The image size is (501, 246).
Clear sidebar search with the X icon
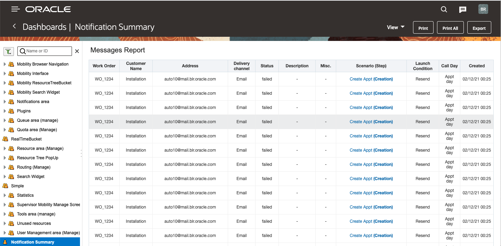click(77, 51)
